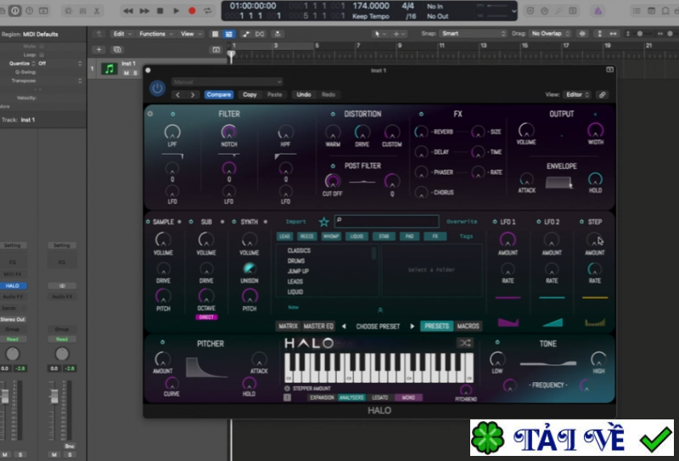Image resolution: width=679 pixels, height=461 pixels.
Task: Click the green instrument icon on track 1
Action: (x=109, y=69)
